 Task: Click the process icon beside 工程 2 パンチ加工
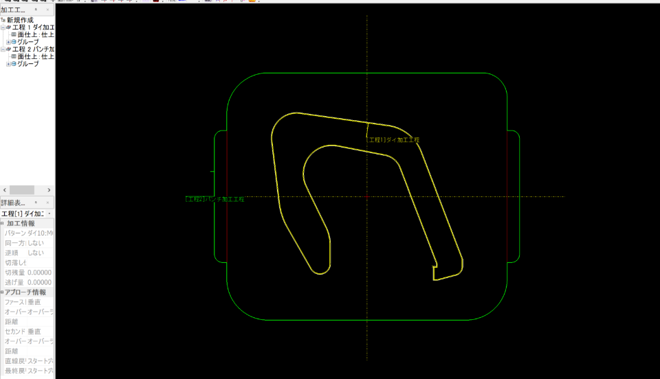click(x=8, y=49)
